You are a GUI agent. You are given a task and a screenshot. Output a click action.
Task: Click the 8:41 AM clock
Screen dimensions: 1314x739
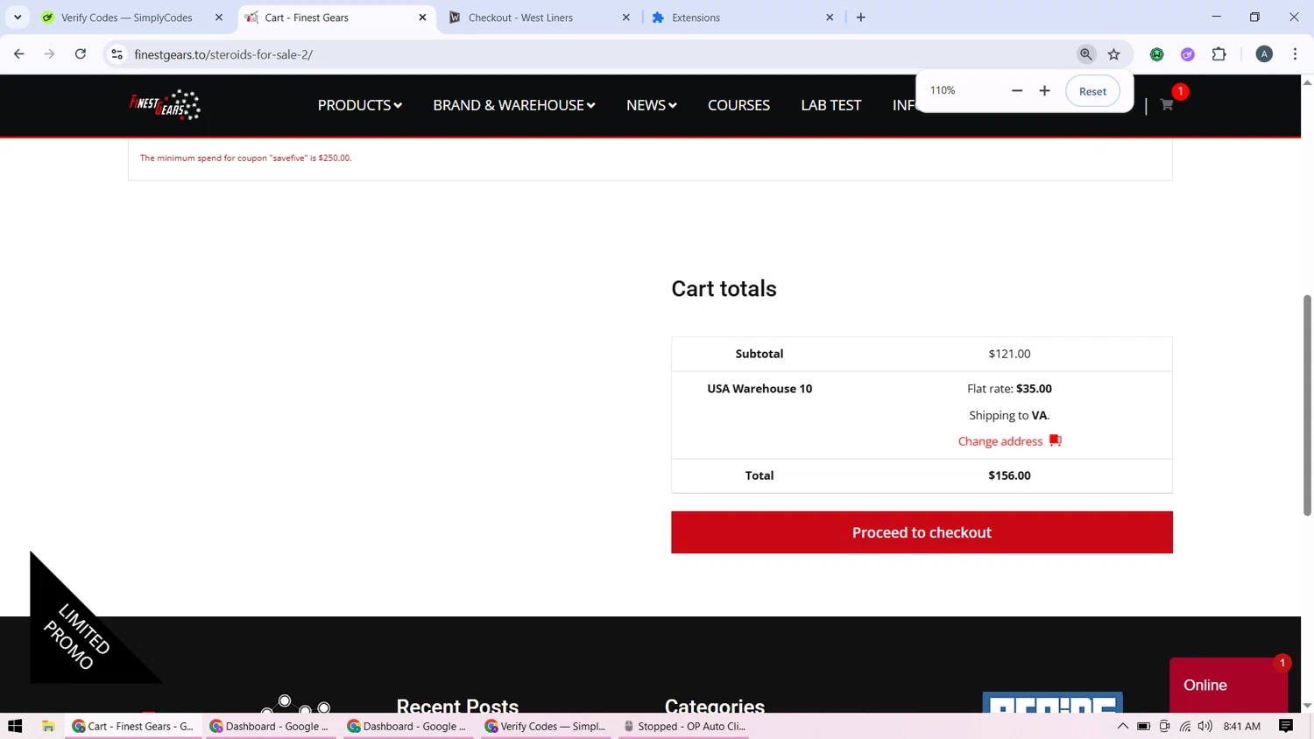pos(1241,726)
